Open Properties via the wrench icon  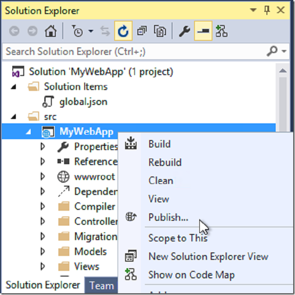[184, 31]
